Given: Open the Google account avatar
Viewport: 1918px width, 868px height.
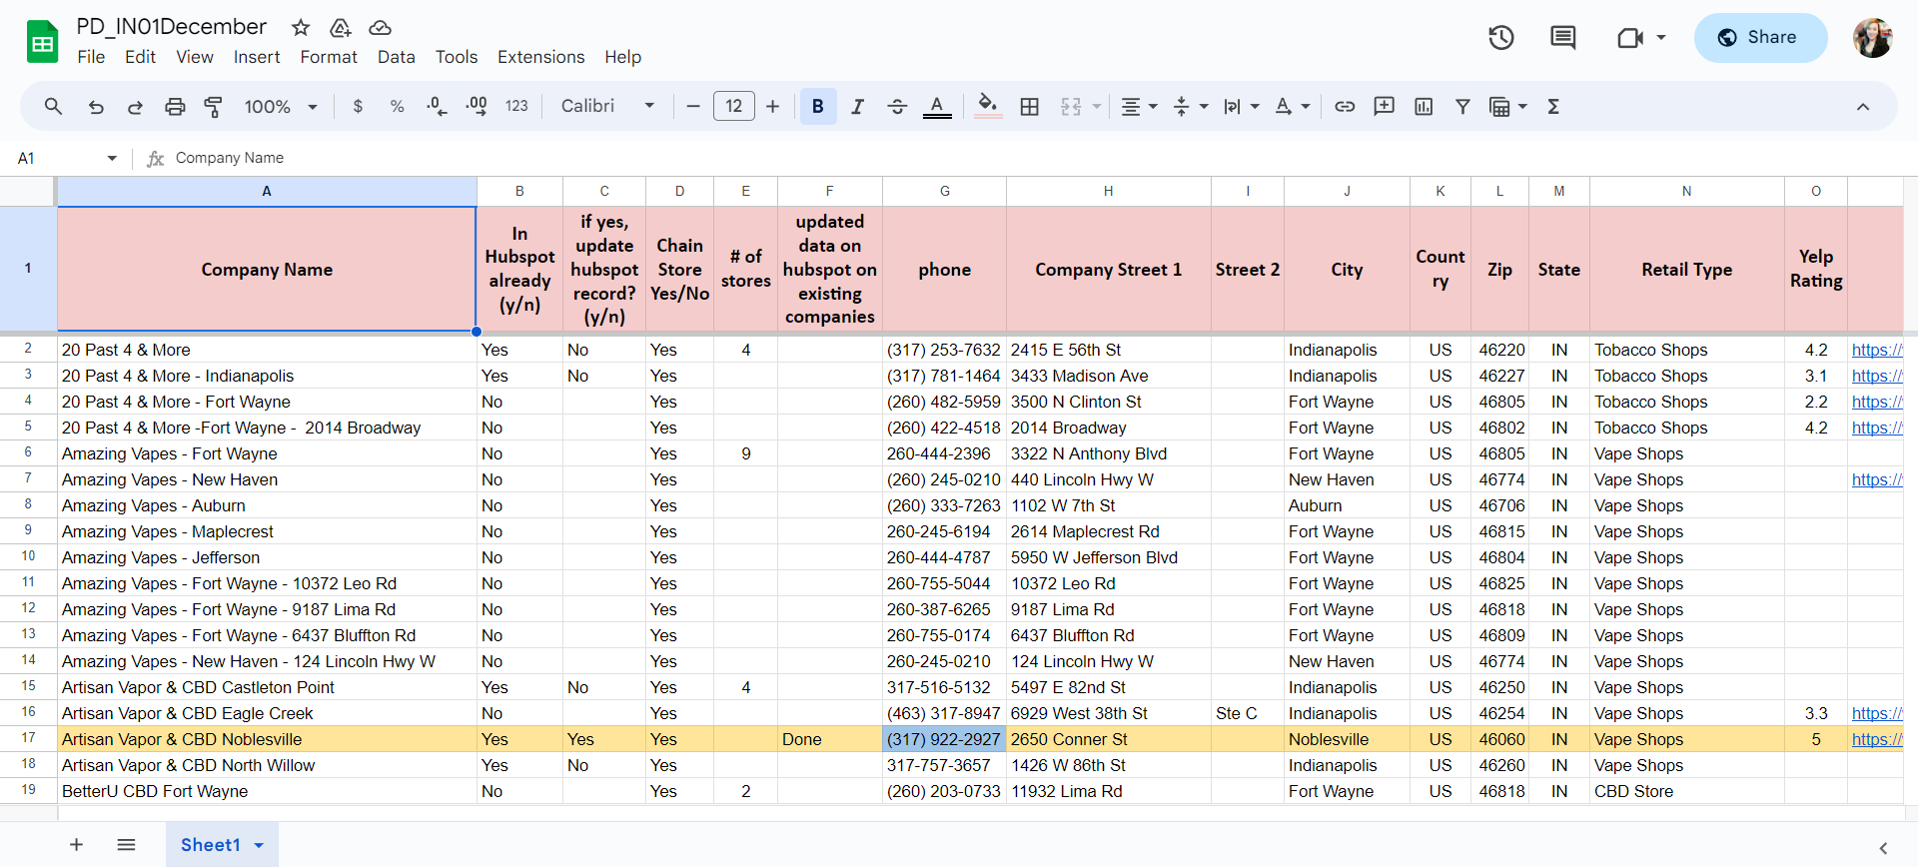Looking at the screenshot, I should click(1873, 38).
